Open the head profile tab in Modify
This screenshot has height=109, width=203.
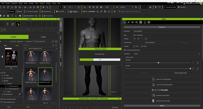pos(145,22)
